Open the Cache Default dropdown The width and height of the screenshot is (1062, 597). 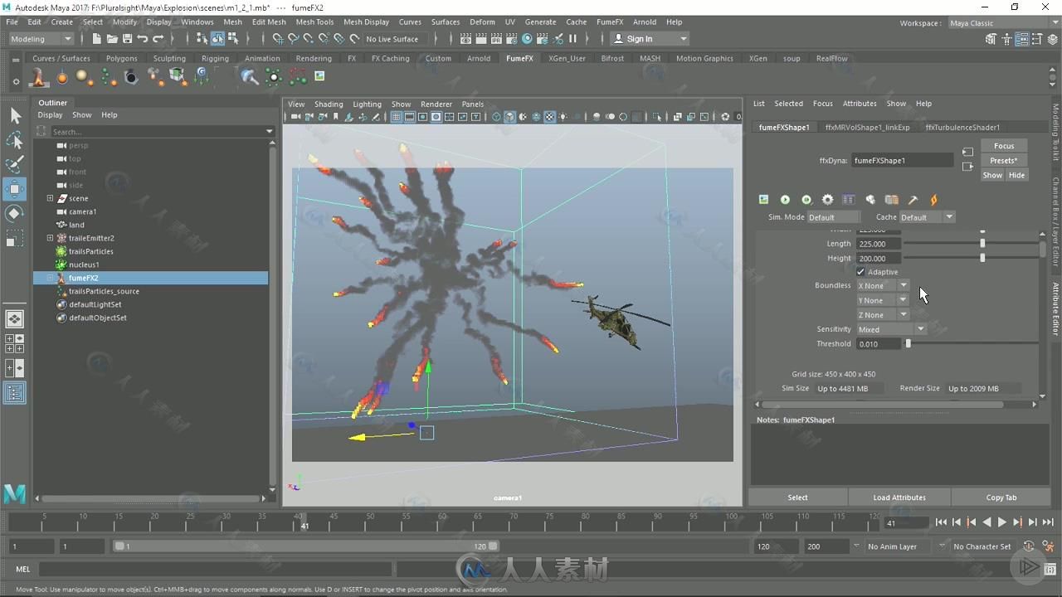pyautogui.click(x=927, y=217)
